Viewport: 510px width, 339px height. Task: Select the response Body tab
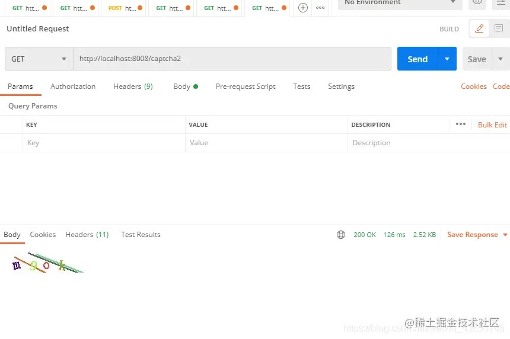tap(12, 235)
